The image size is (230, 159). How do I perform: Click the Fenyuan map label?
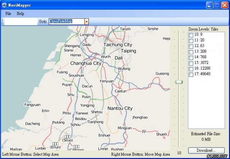pyautogui.click(x=107, y=81)
